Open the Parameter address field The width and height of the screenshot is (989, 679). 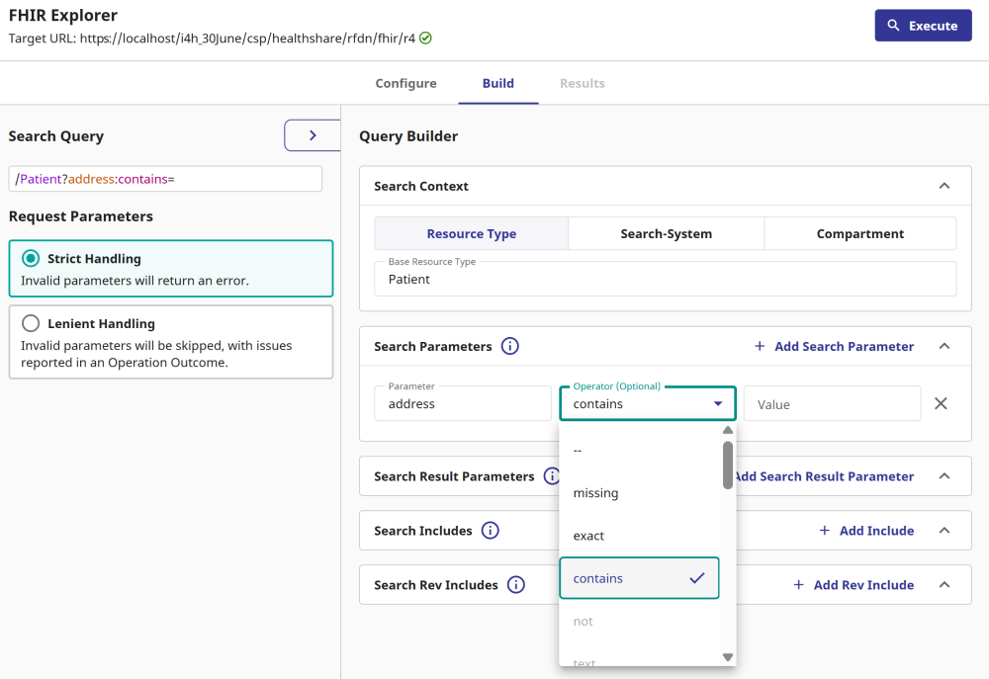click(x=462, y=403)
